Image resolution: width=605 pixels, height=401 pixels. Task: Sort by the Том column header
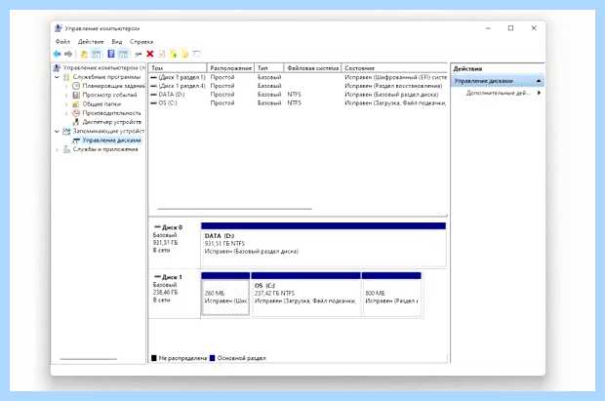pyautogui.click(x=178, y=68)
